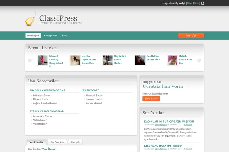The width and height of the screenshot is (229, 152).
Task: Click the Giriş login link
Action: [197, 3]
